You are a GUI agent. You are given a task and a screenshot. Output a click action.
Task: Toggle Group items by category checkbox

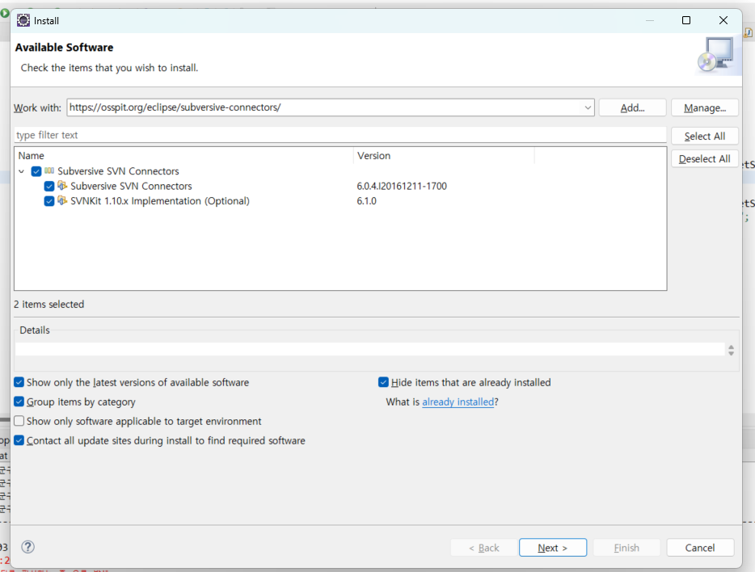point(19,402)
